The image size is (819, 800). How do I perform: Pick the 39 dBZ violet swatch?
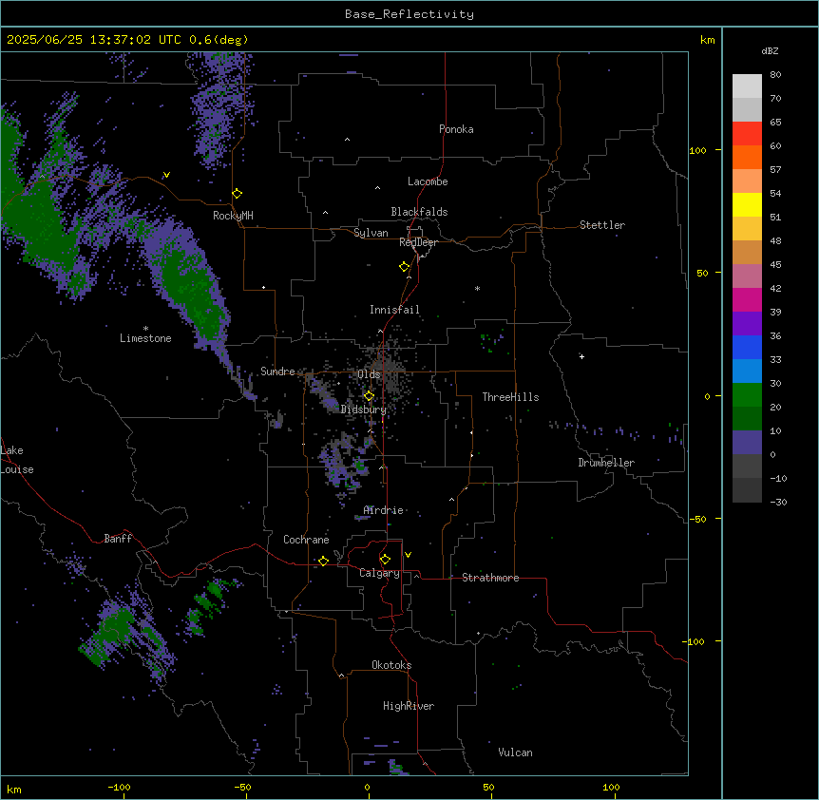747,323
